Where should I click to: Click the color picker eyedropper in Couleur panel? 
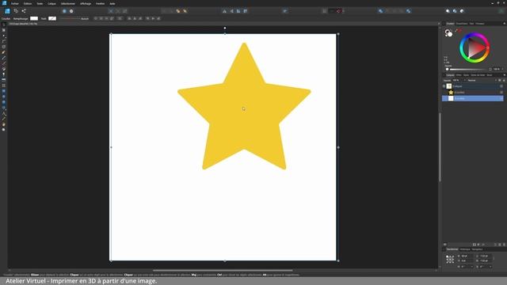[x=456, y=31]
